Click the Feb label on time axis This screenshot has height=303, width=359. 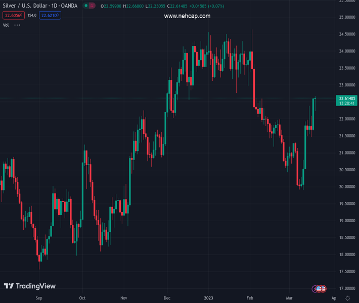[250, 298]
